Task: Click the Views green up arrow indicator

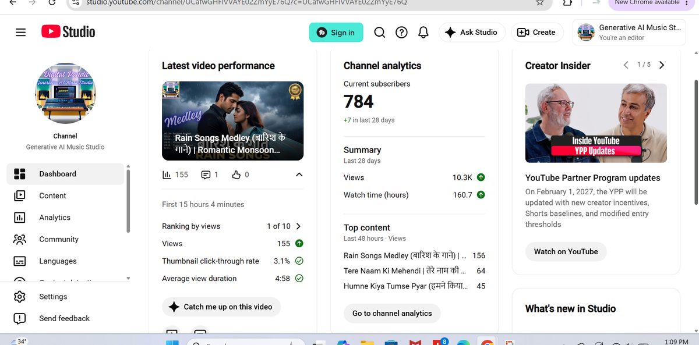Action: 299,244
